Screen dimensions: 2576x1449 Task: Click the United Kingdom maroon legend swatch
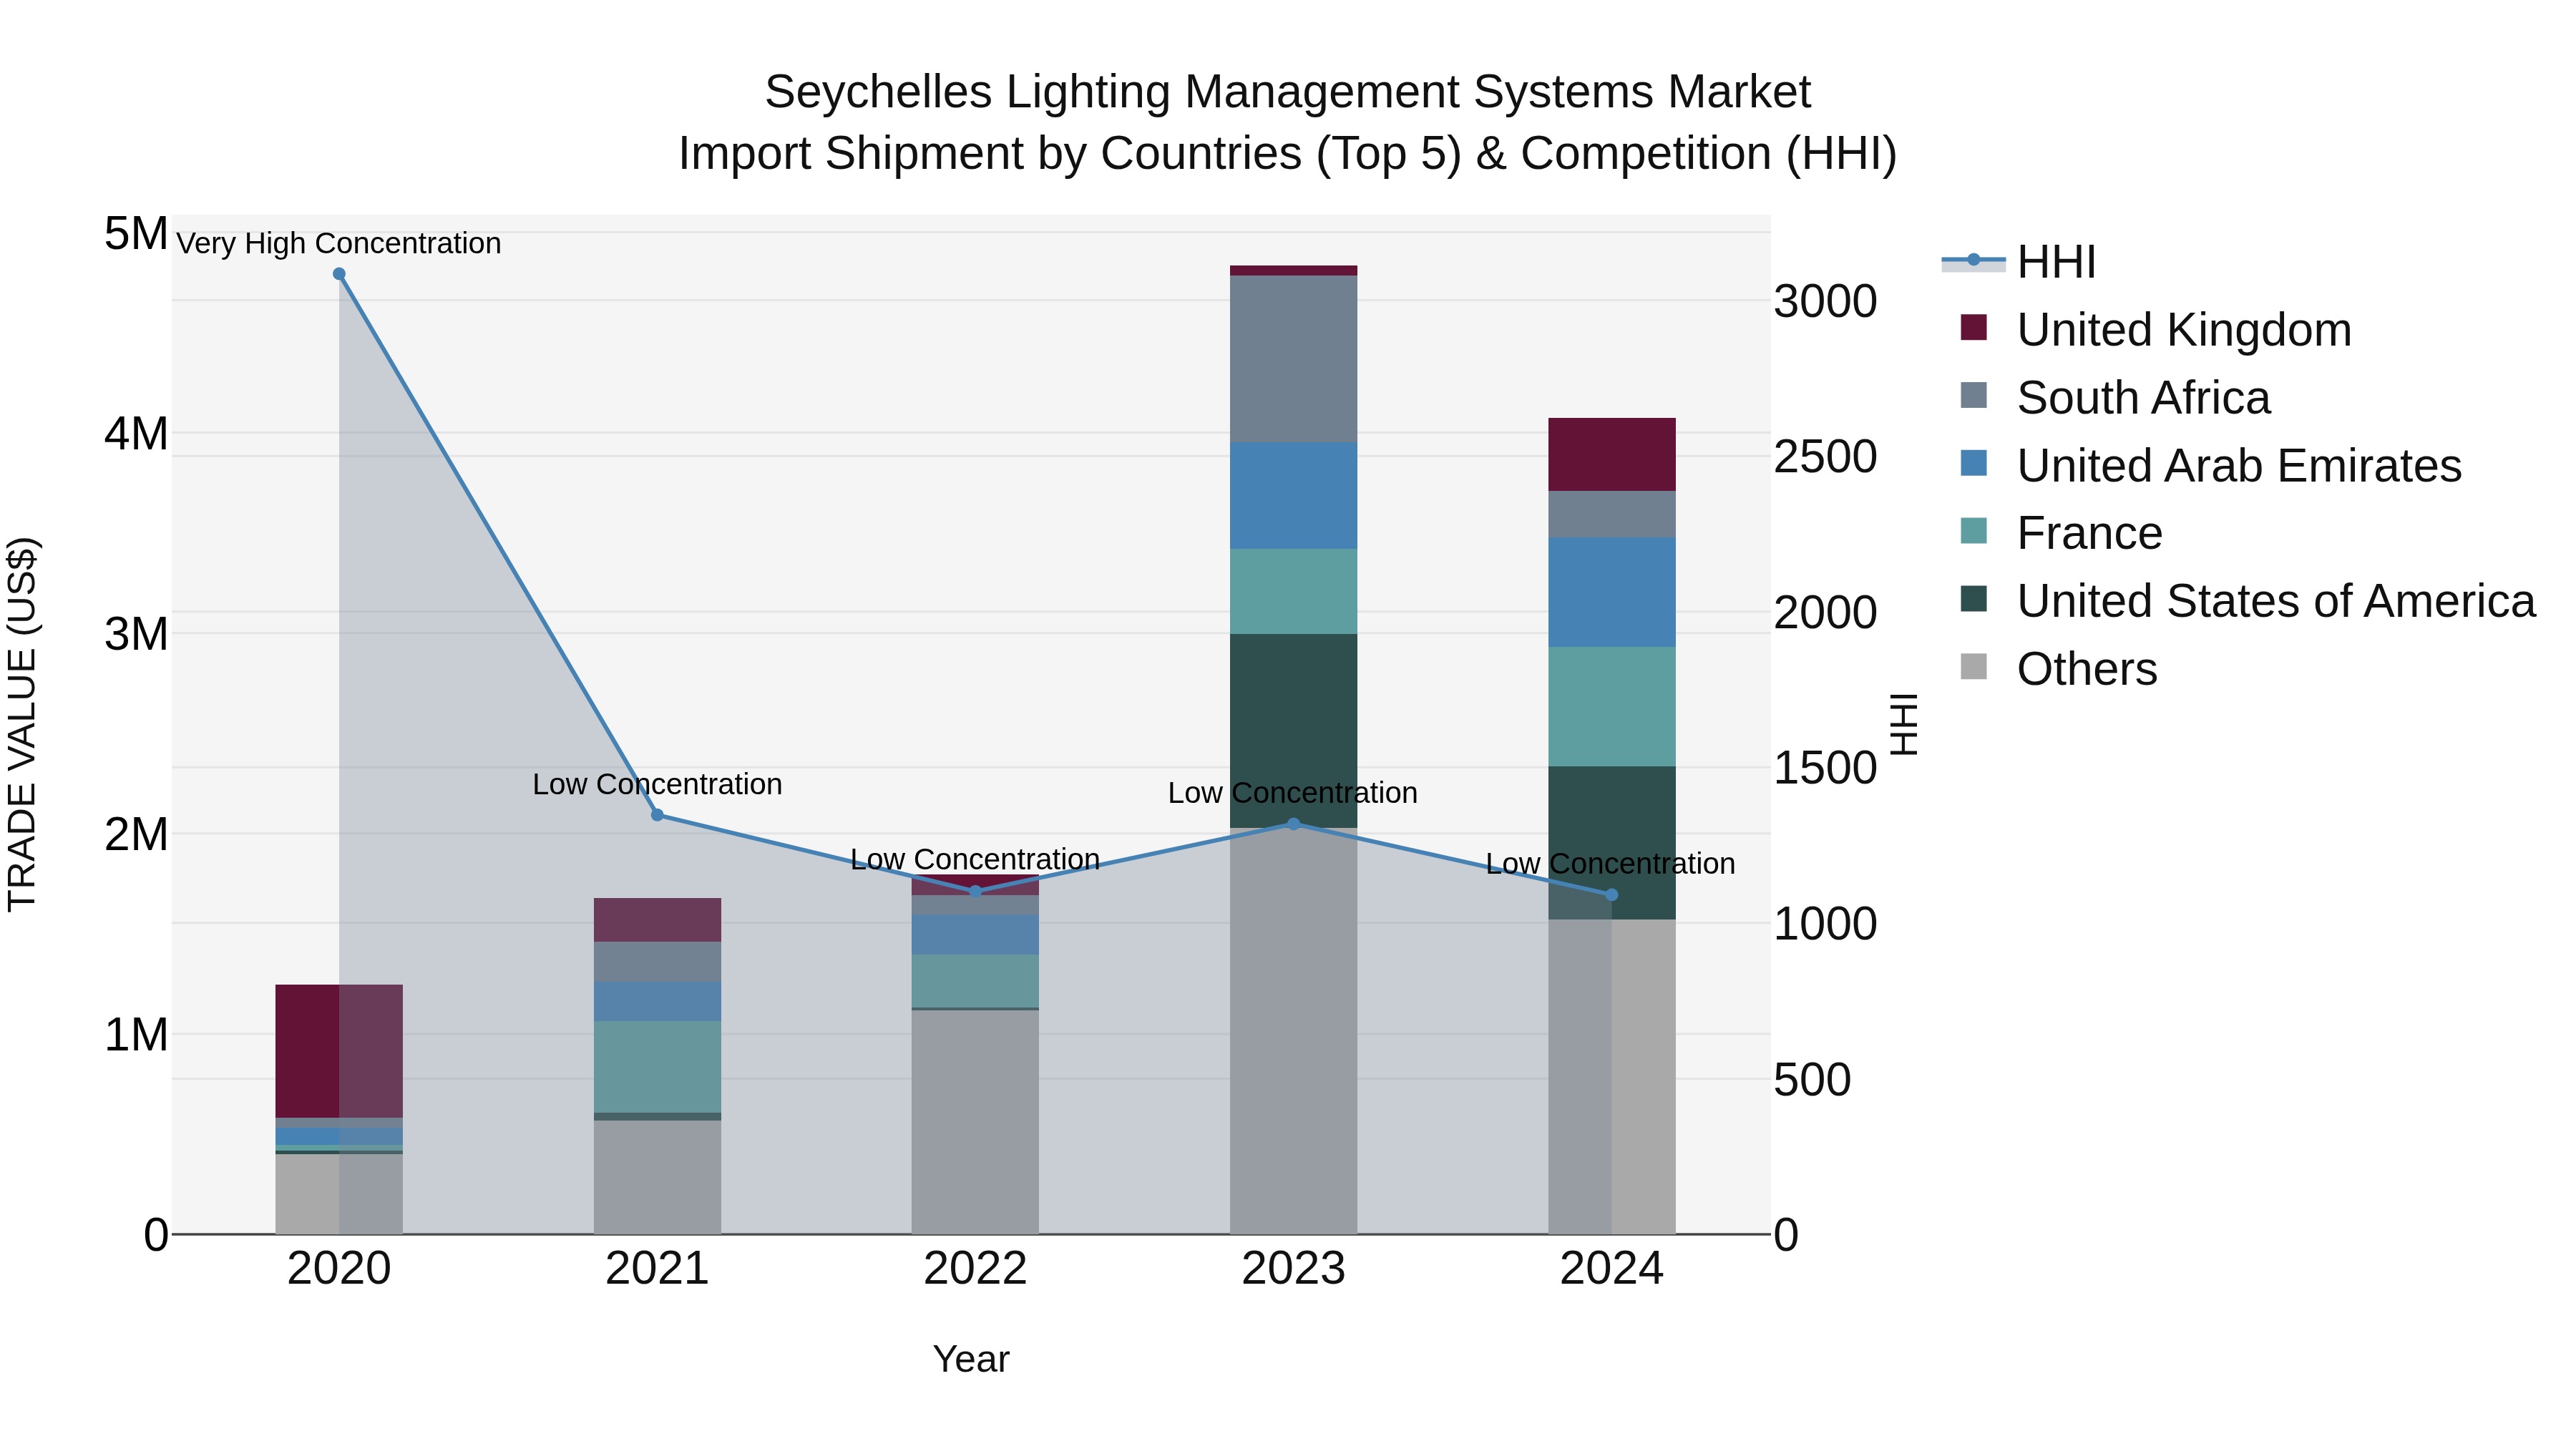1974,327
